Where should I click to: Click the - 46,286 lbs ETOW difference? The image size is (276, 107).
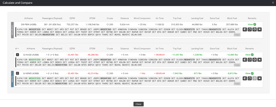tap(92, 55)
